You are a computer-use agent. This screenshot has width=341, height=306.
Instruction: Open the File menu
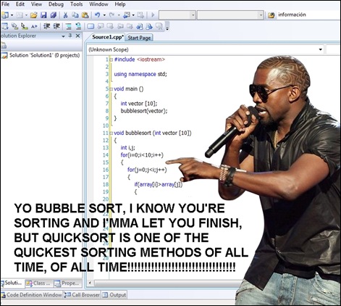coord(5,4)
